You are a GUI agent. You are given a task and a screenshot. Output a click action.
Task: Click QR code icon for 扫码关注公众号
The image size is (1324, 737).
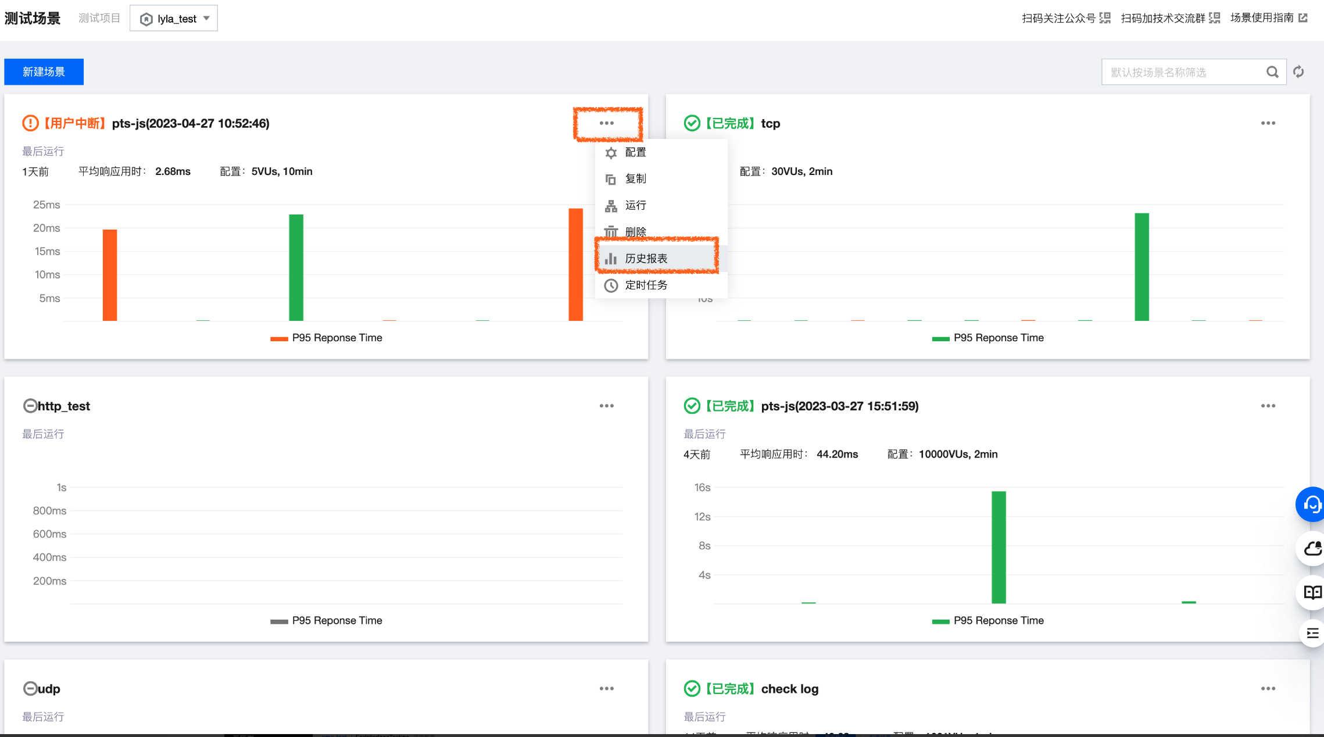tap(1105, 18)
